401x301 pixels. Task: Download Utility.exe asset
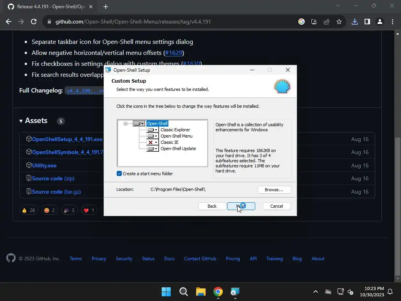click(x=44, y=166)
